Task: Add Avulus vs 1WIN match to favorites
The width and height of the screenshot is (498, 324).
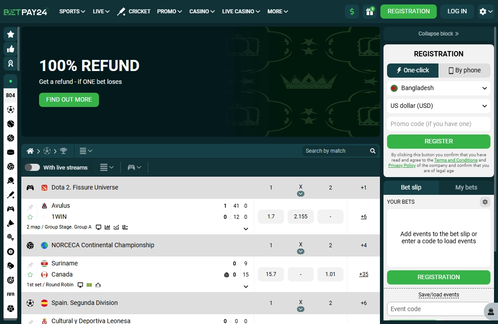Action: click(30, 217)
